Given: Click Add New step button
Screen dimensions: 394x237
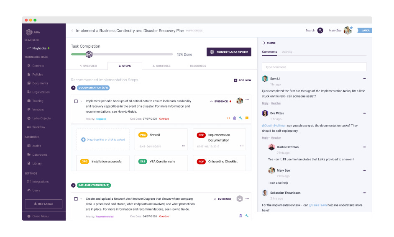Looking at the screenshot, I should click(243, 80).
